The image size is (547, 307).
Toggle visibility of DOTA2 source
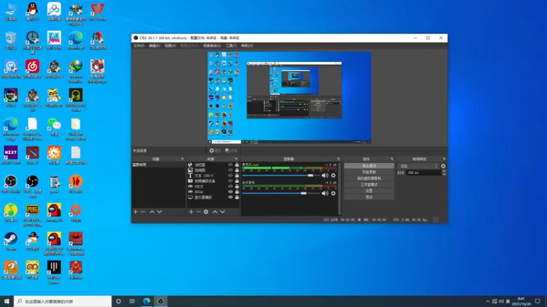click(x=230, y=192)
